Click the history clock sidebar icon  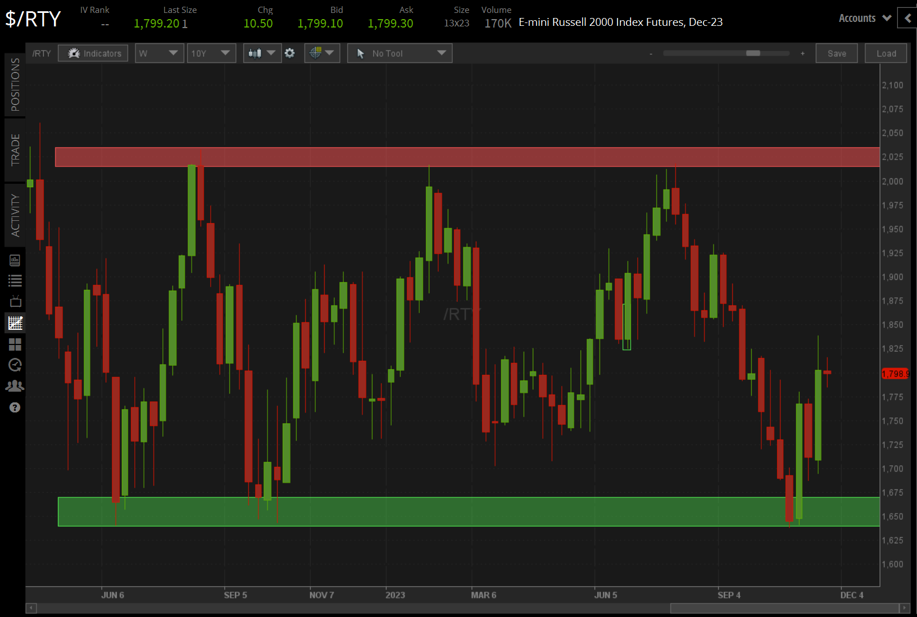[15, 365]
